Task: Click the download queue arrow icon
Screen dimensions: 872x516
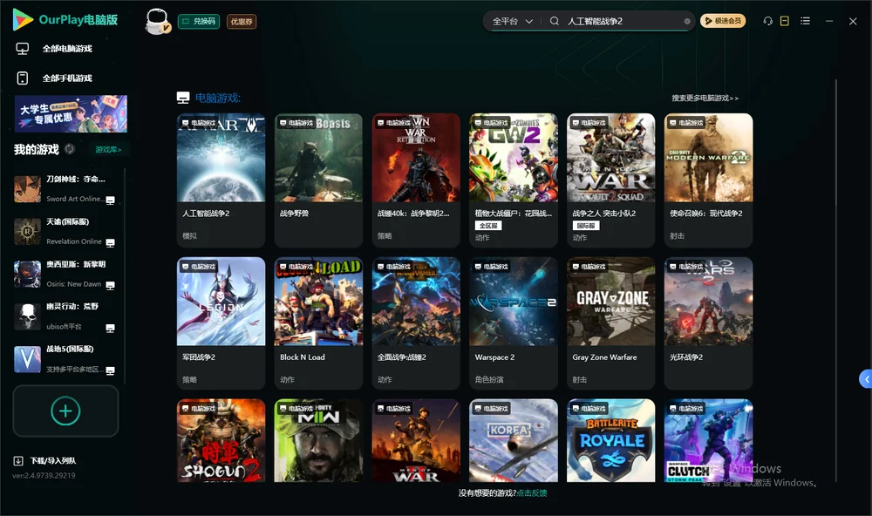Action: pos(18,461)
